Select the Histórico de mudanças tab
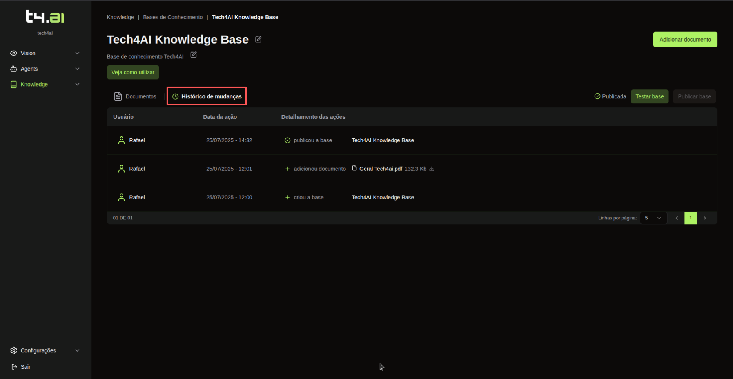The height and width of the screenshot is (379, 733). 207,96
